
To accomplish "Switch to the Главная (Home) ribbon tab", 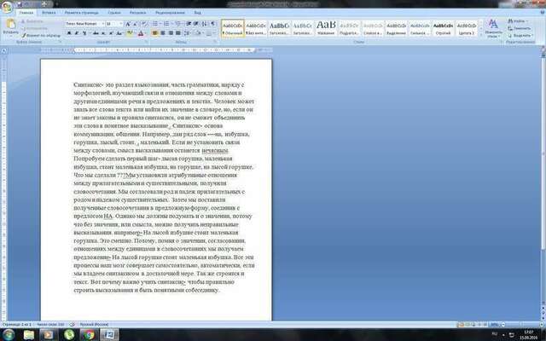I will point(26,13).
